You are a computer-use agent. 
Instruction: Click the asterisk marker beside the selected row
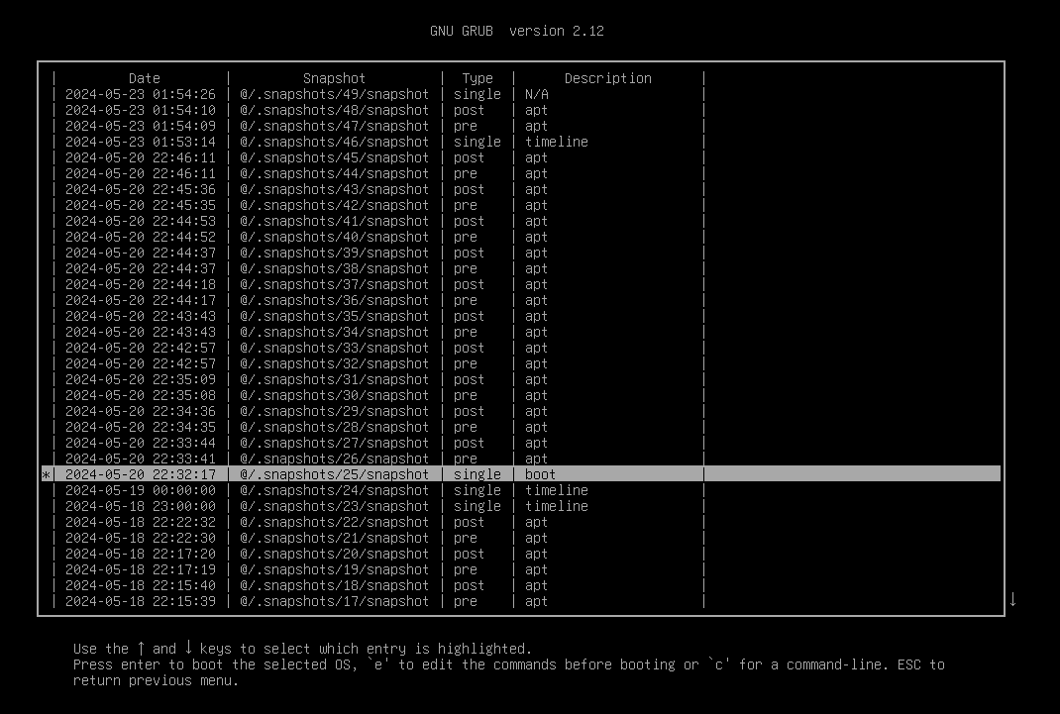pos(46,475)
